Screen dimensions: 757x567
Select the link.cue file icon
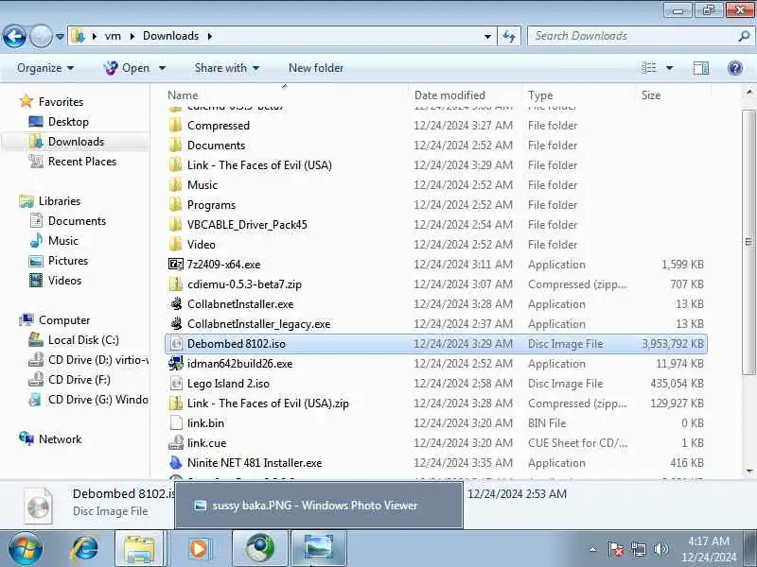coord(176,442)
